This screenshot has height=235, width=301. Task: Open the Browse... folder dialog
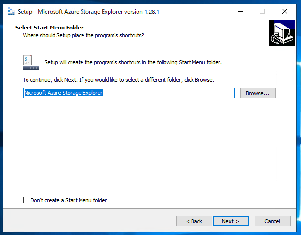(x=258, y=93)
